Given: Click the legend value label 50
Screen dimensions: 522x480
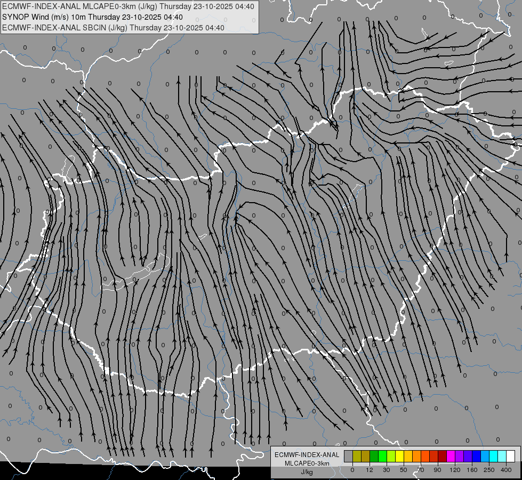Looking at the screenshot, I should coord(404,470).
